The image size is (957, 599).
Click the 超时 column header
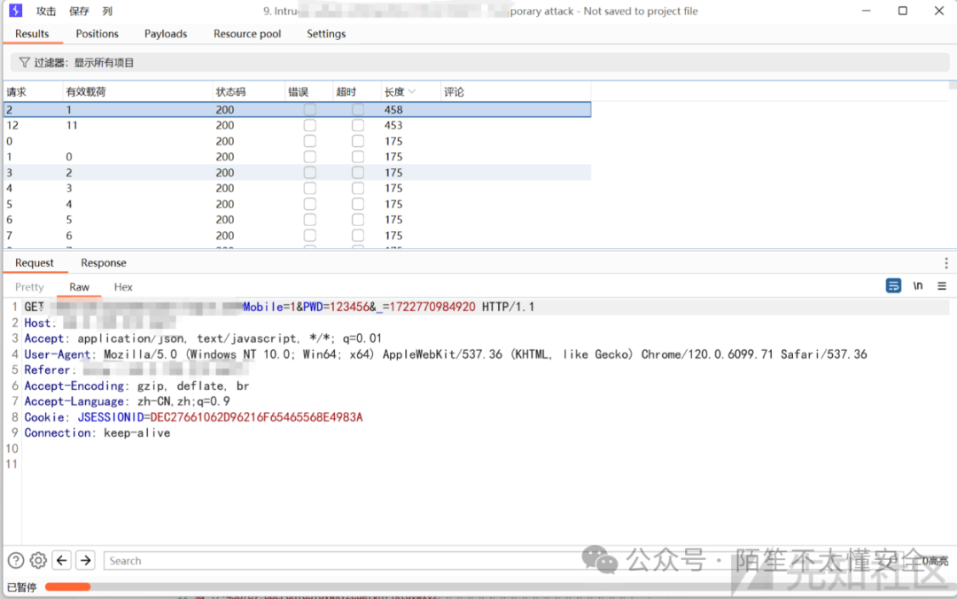click(357, 91)
